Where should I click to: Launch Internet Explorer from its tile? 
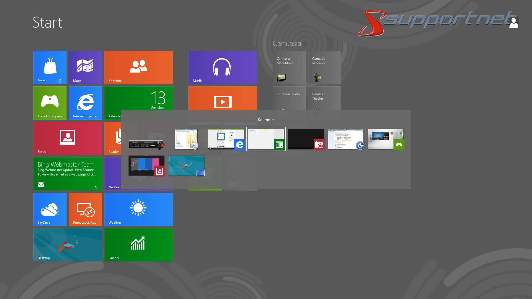85,103
